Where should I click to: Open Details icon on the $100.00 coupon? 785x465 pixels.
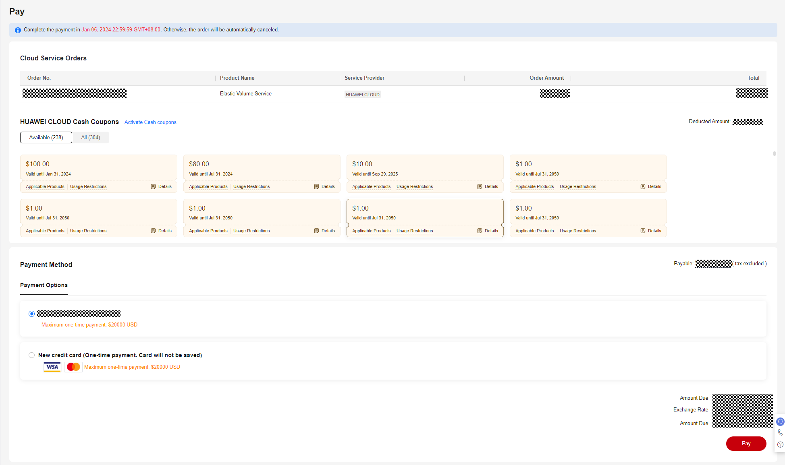153,187
